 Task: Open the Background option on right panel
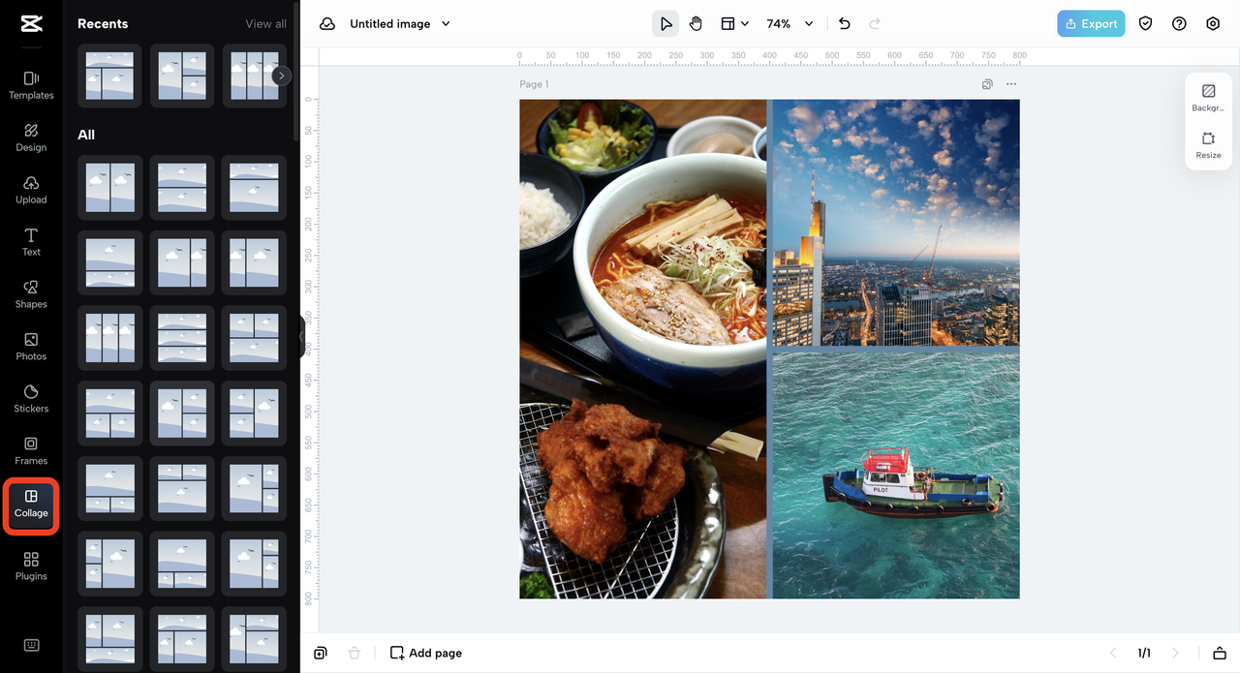pos(1208,98)
